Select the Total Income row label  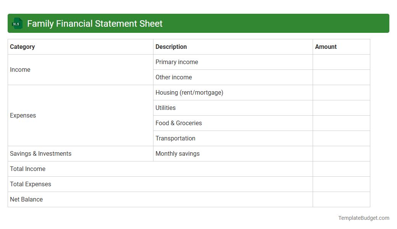(x=27, y=169)
